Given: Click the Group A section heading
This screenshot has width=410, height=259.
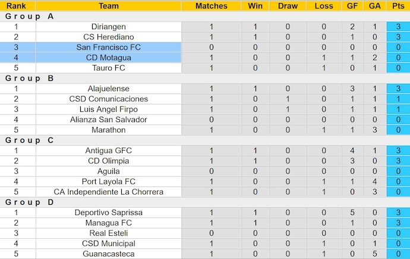Looking at the screenshot, I should (29, 17).
